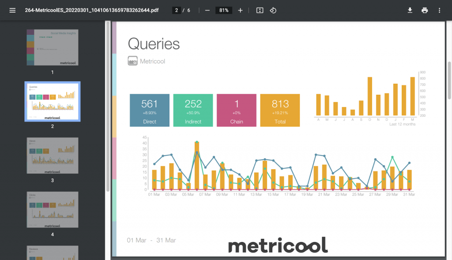The width and height of the screenshot is (452, 260).
Task: Click the '15 Mar' axis label
Action: [x=273, y=195]
